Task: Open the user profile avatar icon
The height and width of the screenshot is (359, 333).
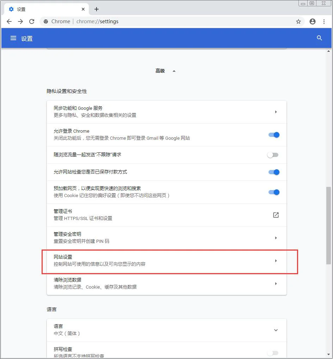Action: pyautogui.click(x=312, y=21)
